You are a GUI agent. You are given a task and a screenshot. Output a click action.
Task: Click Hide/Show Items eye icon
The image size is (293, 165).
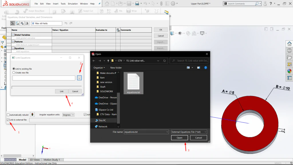pyautogui.click(x=180, y=33)
